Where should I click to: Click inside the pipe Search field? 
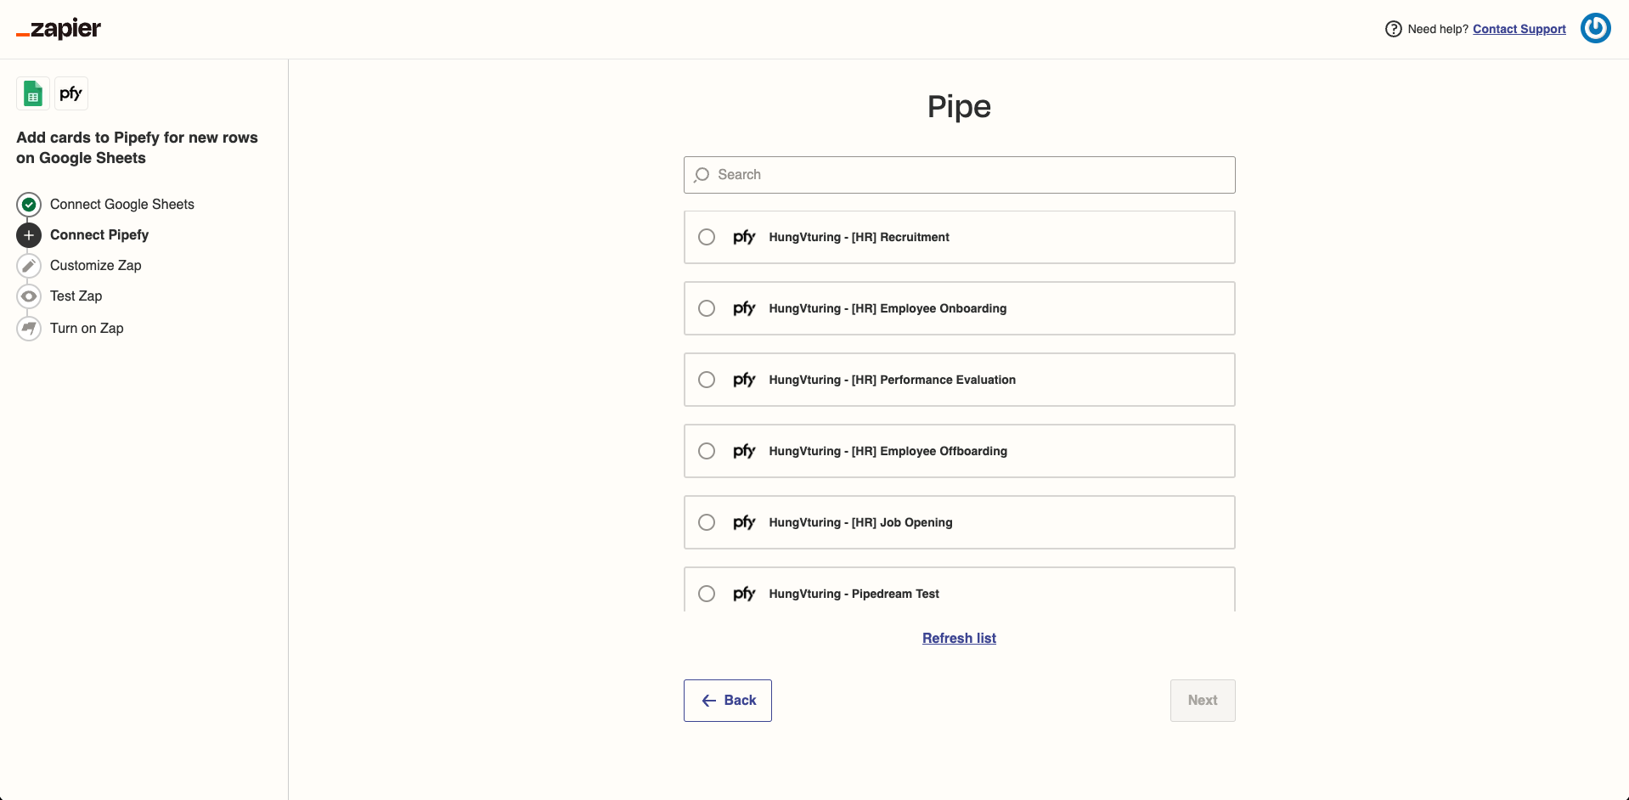coord(959,174)
